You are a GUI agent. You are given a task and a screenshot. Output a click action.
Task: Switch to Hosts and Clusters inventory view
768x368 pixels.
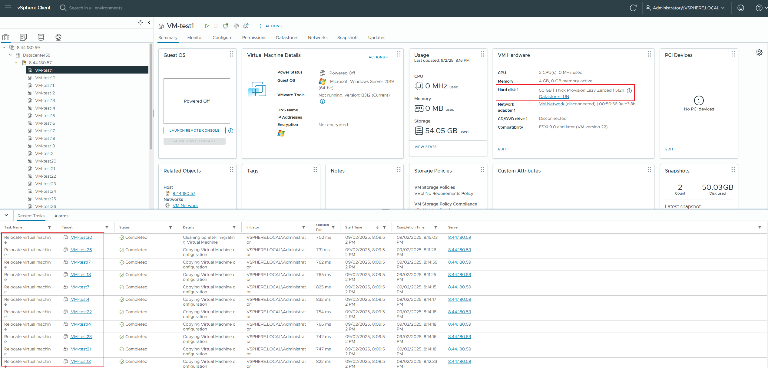point(6,37)
